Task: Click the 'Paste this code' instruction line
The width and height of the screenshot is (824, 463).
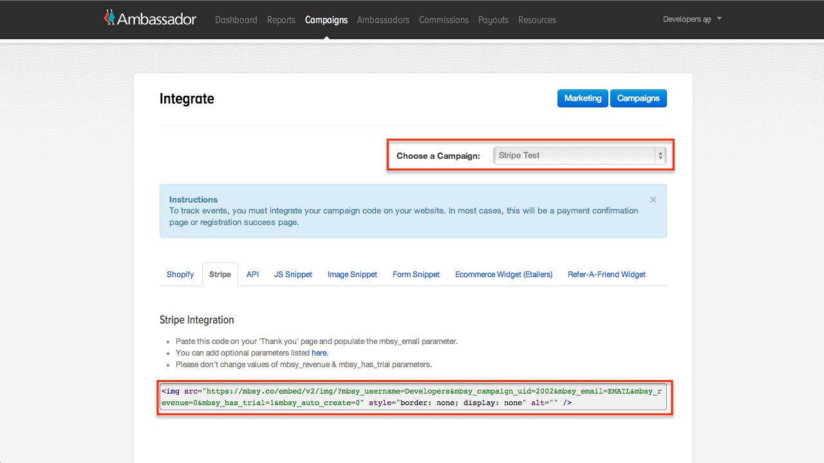Action: point(317,341)
